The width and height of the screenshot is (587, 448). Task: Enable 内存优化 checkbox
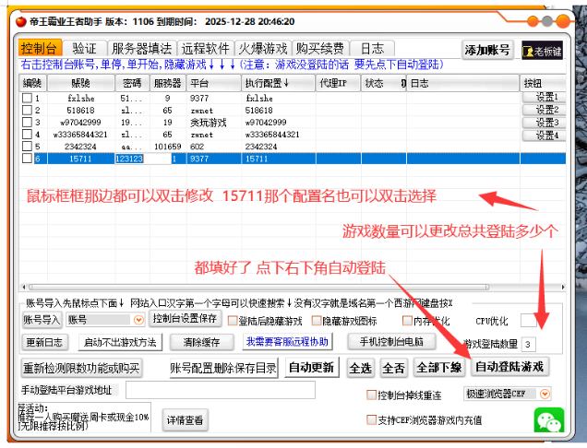[x=407, y=321]
